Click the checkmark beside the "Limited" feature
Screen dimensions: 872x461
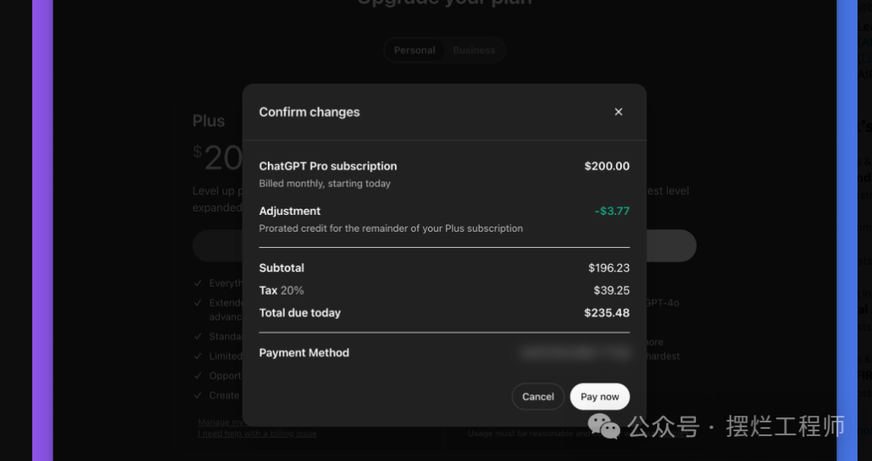198,356
